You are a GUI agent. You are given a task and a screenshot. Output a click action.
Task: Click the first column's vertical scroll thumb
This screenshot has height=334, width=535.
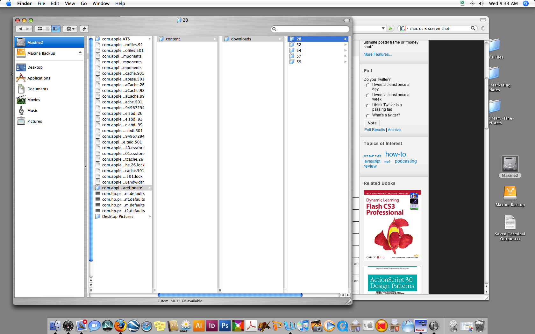coord(91,149)
